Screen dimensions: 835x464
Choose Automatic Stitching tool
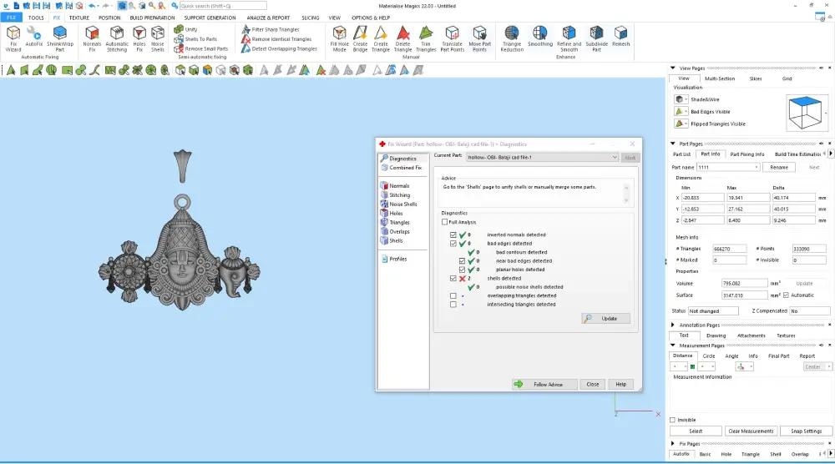117,39
